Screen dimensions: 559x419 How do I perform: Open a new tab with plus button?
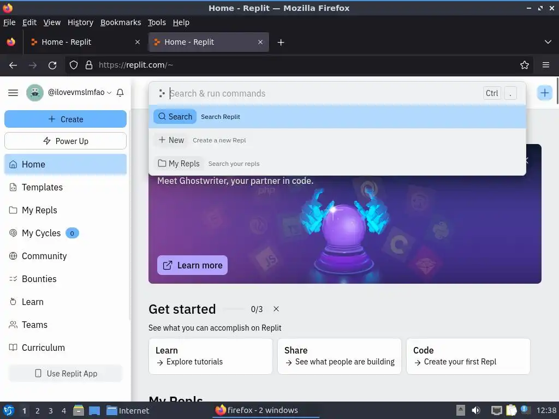coord(281,43)
